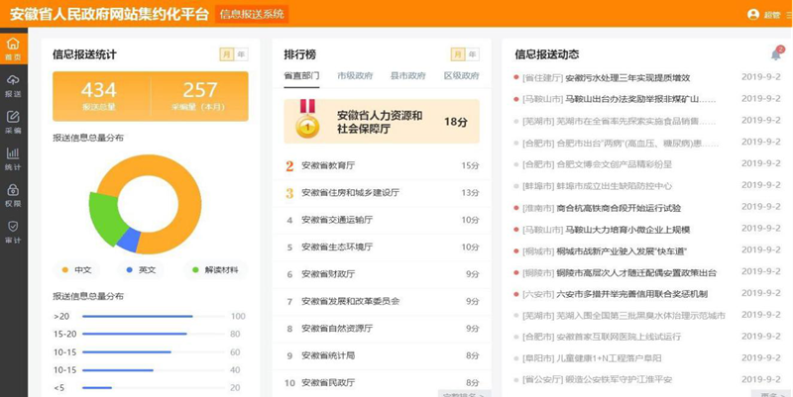Open the 安徽省自然资源厅 ranking row
The image size is (793, 397).
coord(382,329)
